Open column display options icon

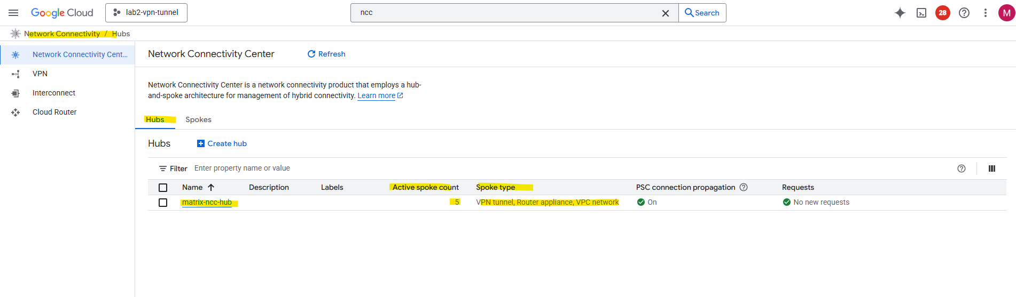point(992,168)
